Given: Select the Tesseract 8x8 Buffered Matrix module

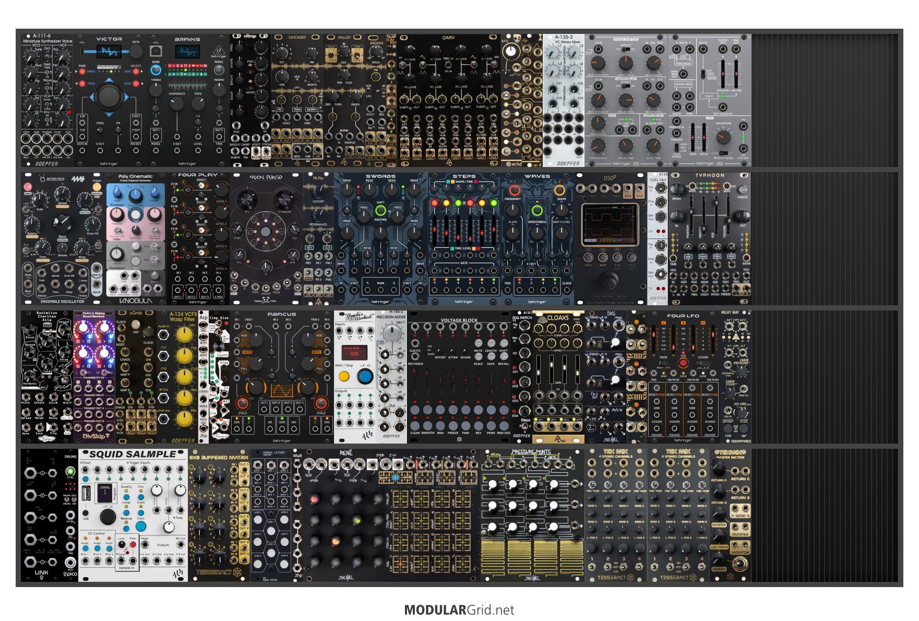Looking at the screenshot, I should (219, 515).
